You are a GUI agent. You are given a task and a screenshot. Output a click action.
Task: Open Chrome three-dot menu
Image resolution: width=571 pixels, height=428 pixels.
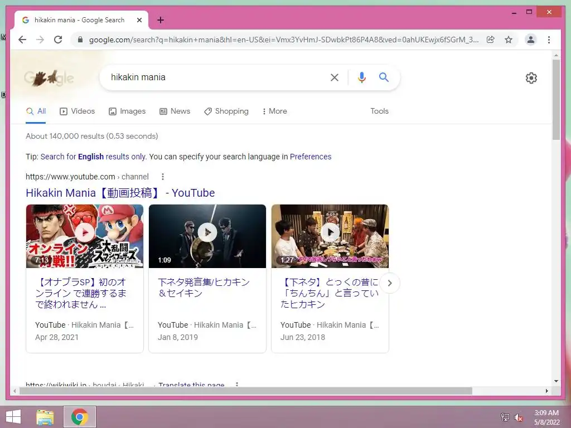coord(549,40)
